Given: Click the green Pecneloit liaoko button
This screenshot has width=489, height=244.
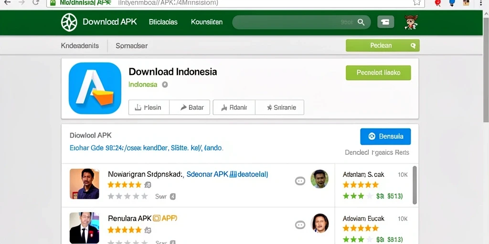Looking at the screenshot, I should tap(378, 73).
